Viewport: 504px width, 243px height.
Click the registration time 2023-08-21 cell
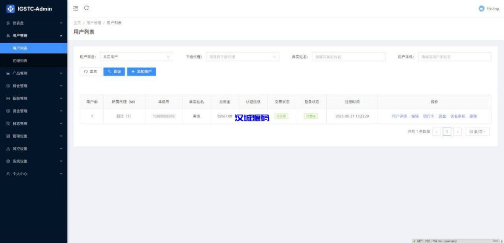(352, 116)
